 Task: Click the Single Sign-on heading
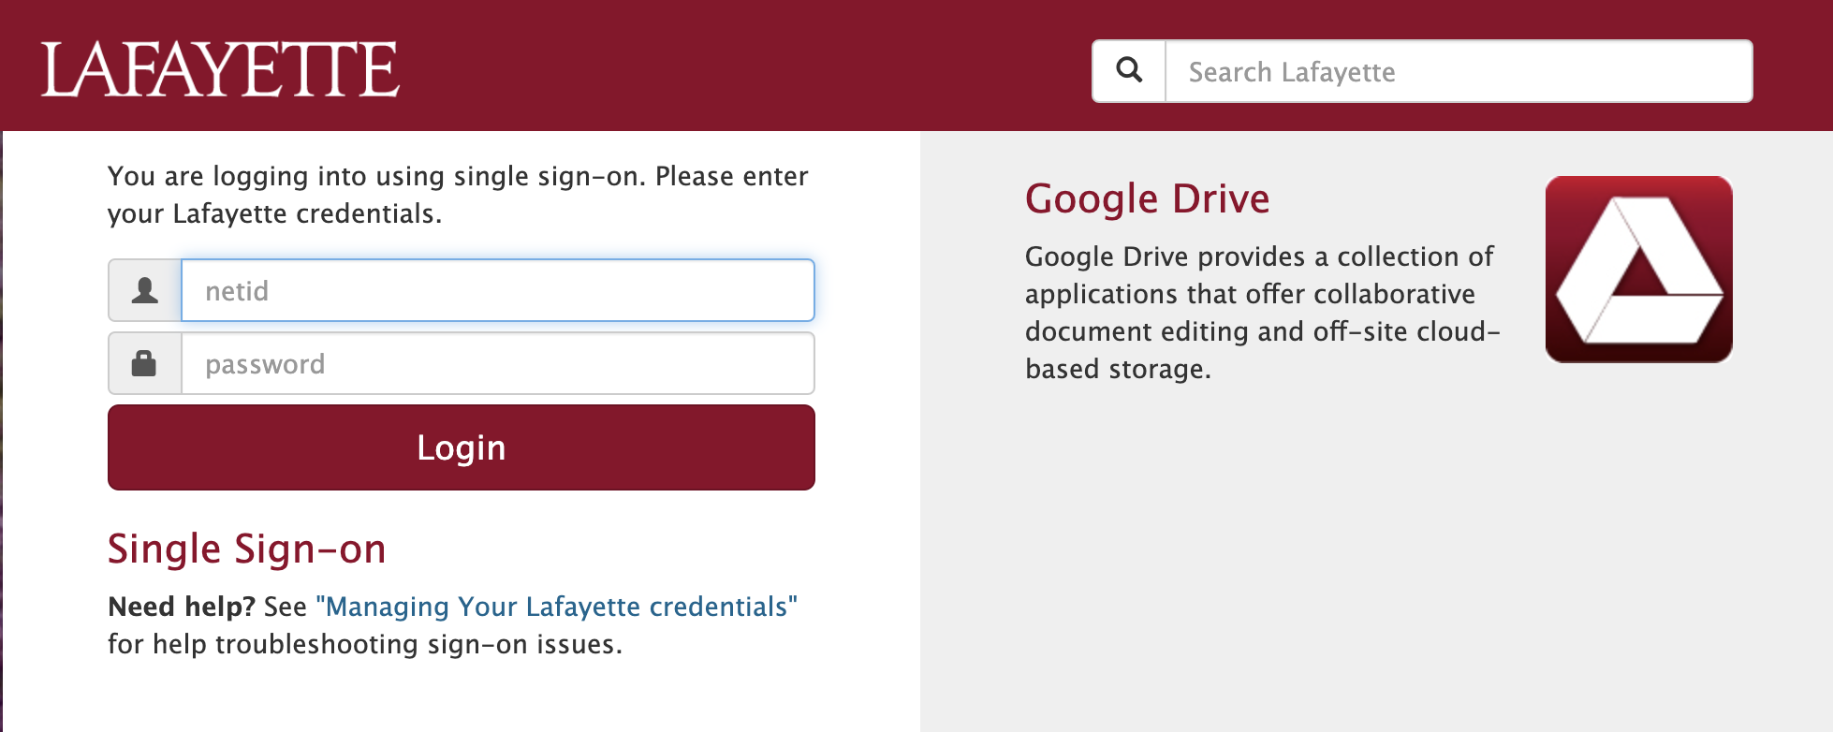tap(247, 549)
